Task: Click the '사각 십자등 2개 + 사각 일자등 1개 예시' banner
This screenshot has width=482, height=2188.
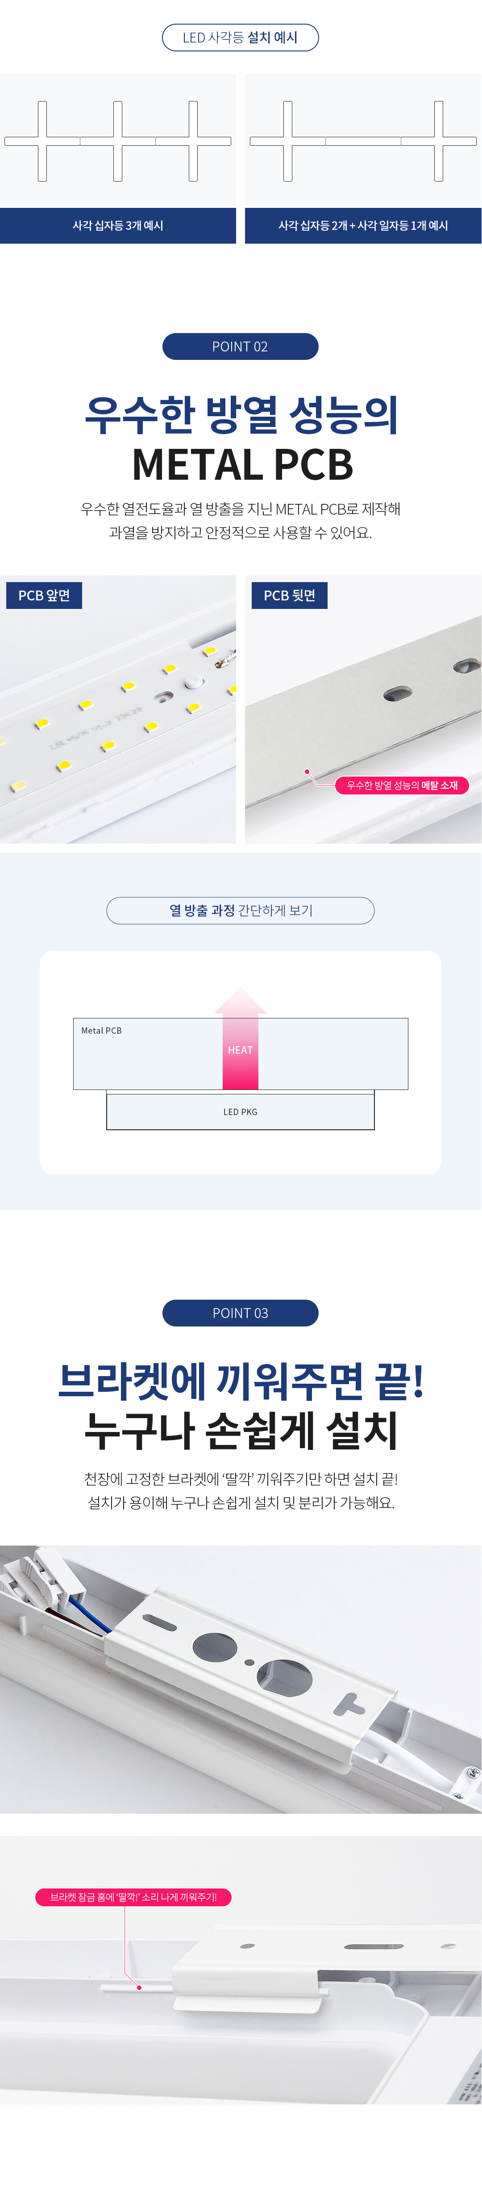Action: tap(363, 226)
